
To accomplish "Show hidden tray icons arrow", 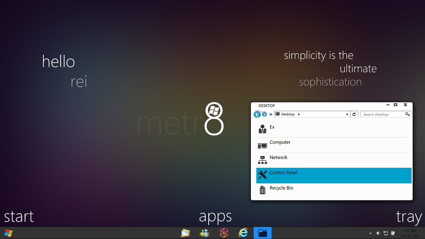I will pyautogui.click(x=370, y=233).
